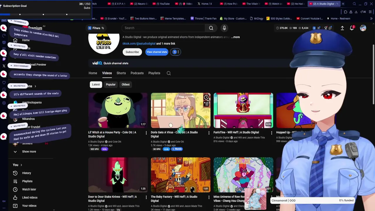
Task: Open the YouTube upload/create icon
Action: pos(342,28)
